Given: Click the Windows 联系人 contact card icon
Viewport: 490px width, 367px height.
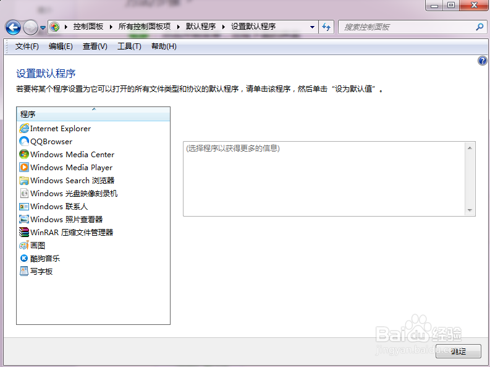Looking at the screenshot, I should click(x=24, y=207).
